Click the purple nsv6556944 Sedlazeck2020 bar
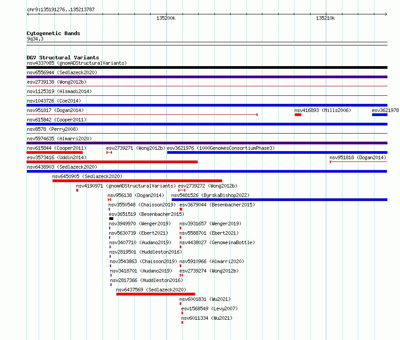The image size is (400, 340). [x=207, y=77]
